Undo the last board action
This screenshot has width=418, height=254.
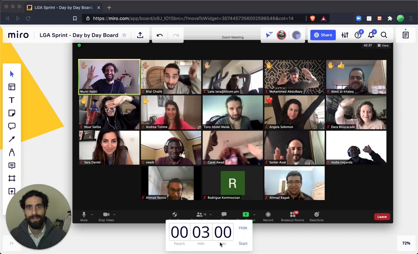[x=160, y=35]
